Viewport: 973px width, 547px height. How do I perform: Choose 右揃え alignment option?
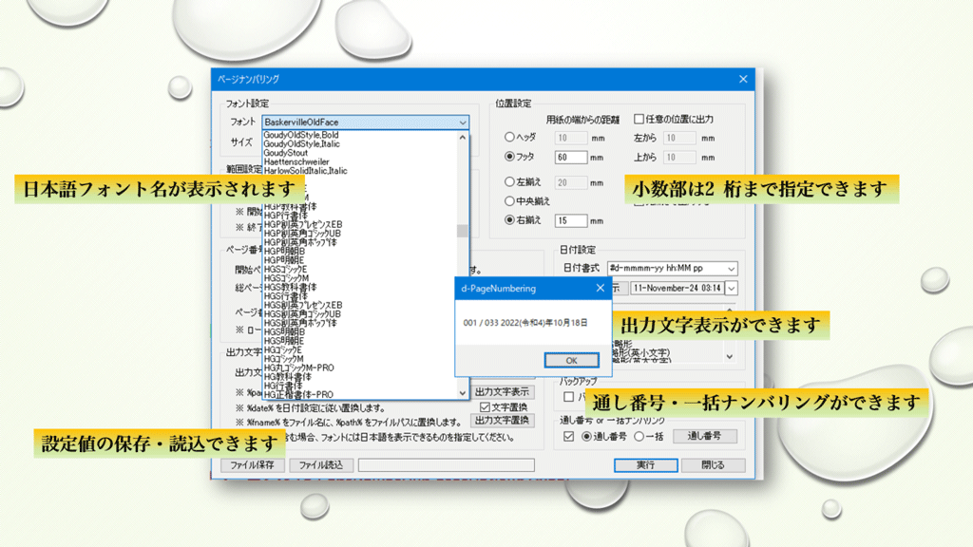510,220
